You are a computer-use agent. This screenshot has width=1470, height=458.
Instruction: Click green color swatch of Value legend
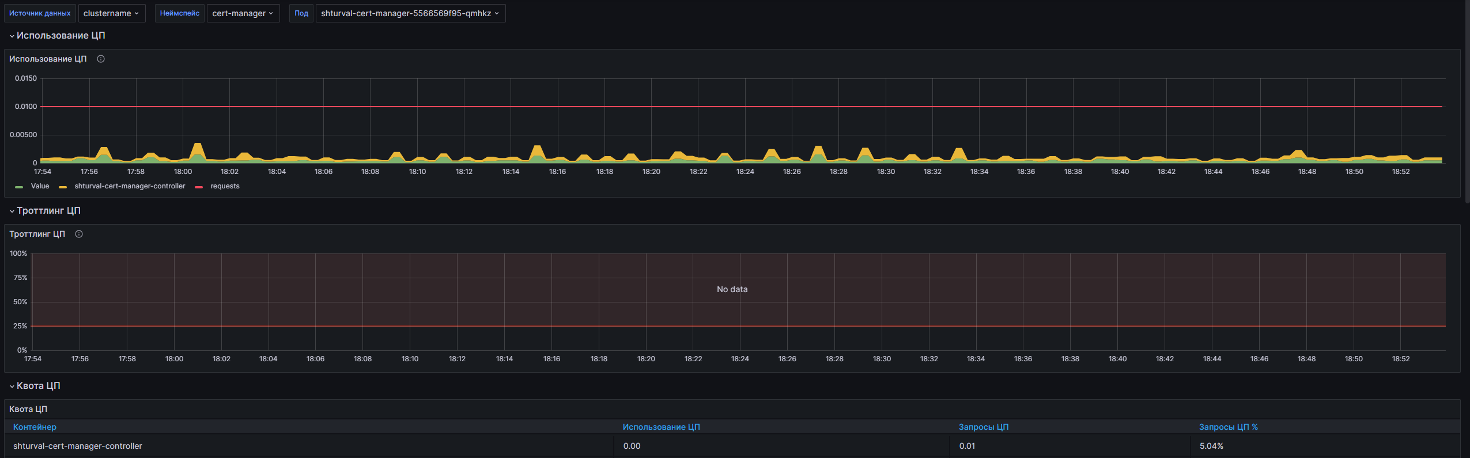(x=19, y=187)
